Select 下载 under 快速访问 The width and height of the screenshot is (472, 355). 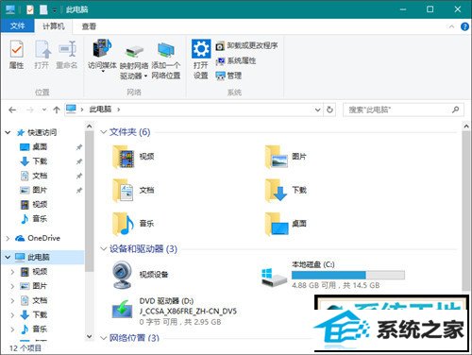(x=40, y=161)
